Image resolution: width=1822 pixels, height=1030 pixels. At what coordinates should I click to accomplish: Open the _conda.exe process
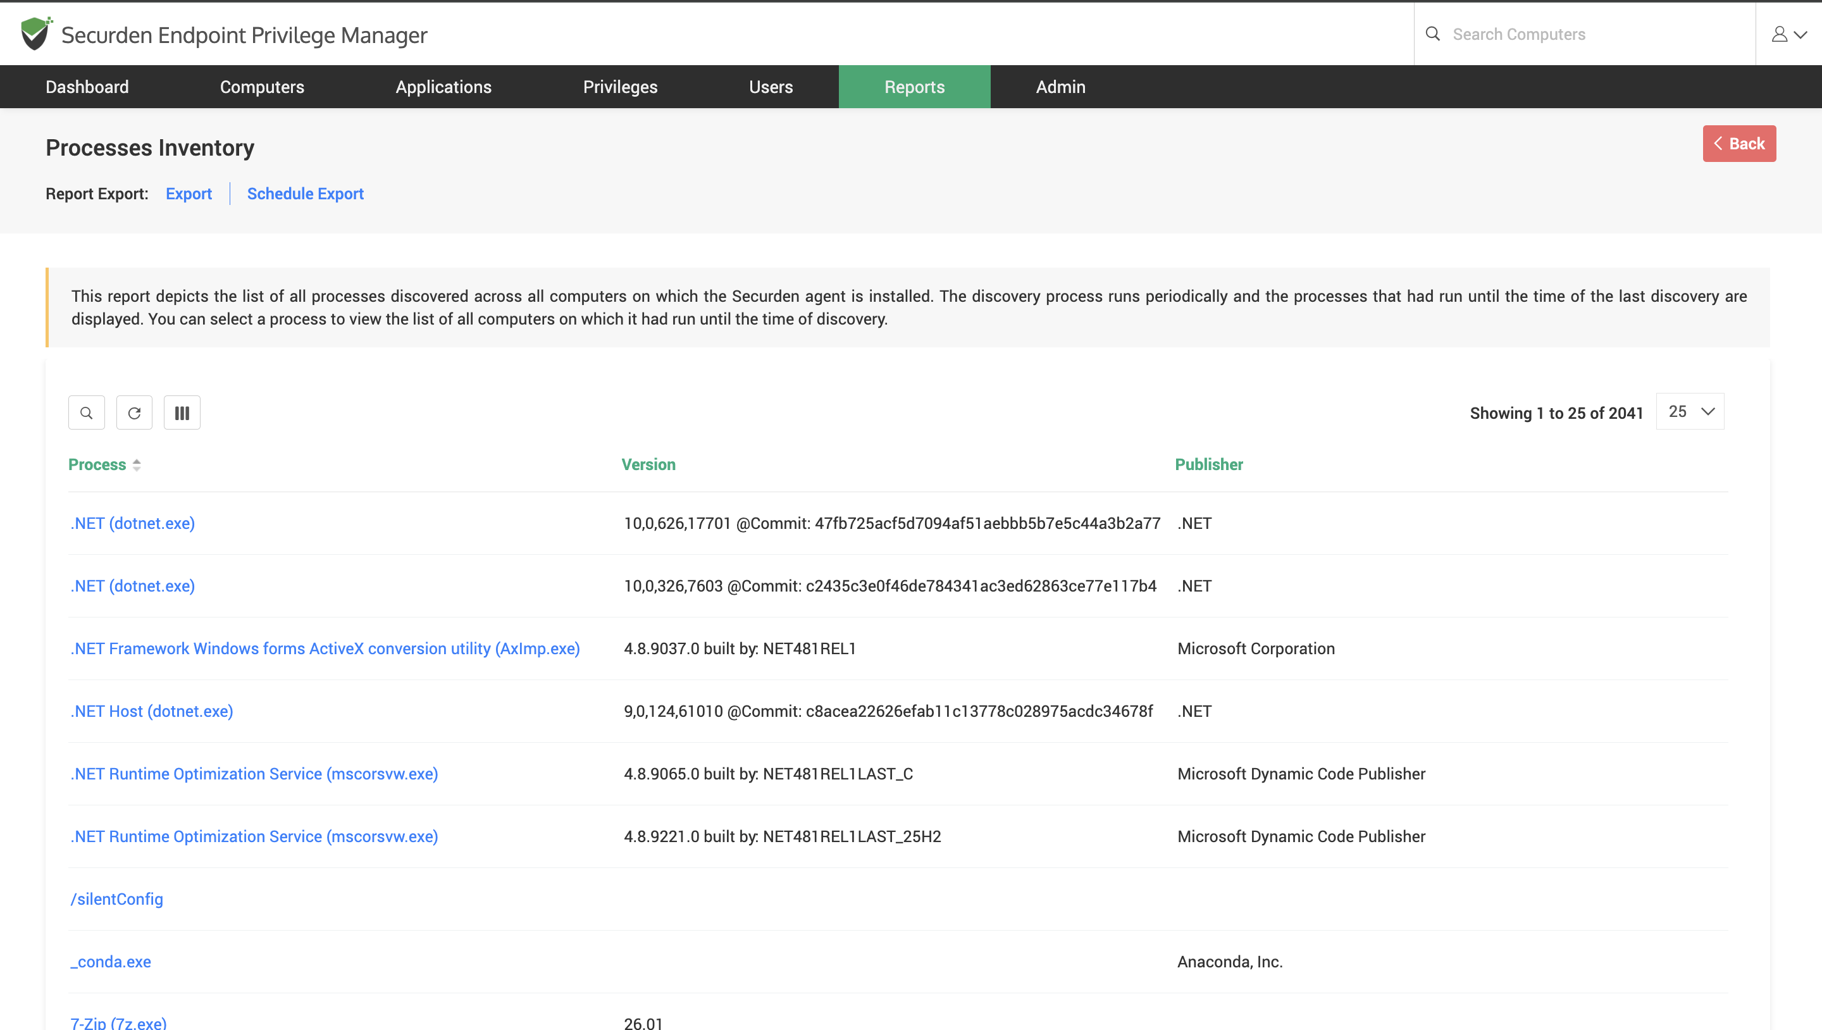click(111, 962)
